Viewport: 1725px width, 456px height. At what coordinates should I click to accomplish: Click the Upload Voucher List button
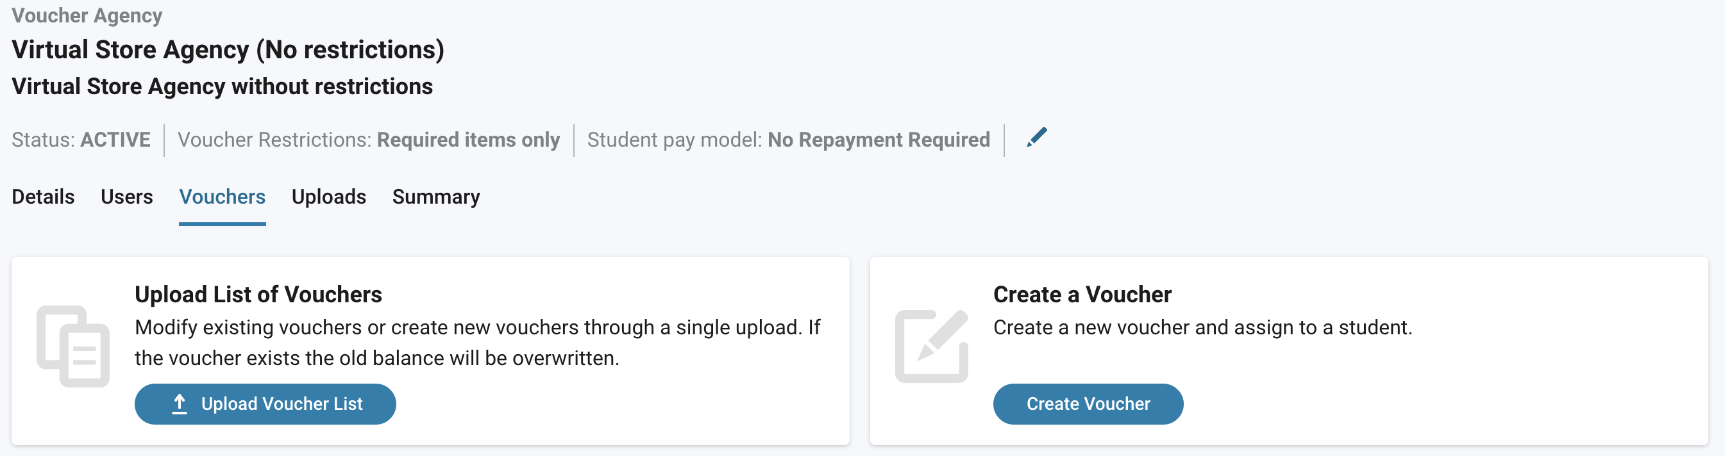pyautogui.click(x=265, y=404)
